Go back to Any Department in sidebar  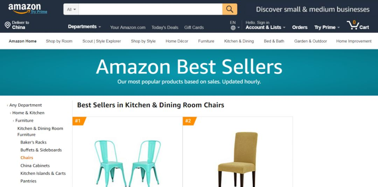click(26, 105)
